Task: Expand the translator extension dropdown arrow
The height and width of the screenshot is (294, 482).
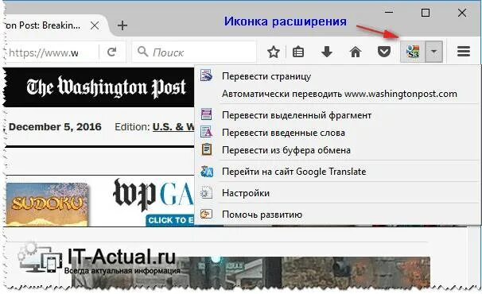Action: click(x=433, y=52)
